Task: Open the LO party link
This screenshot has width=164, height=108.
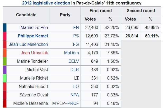Action: point(76,86)
